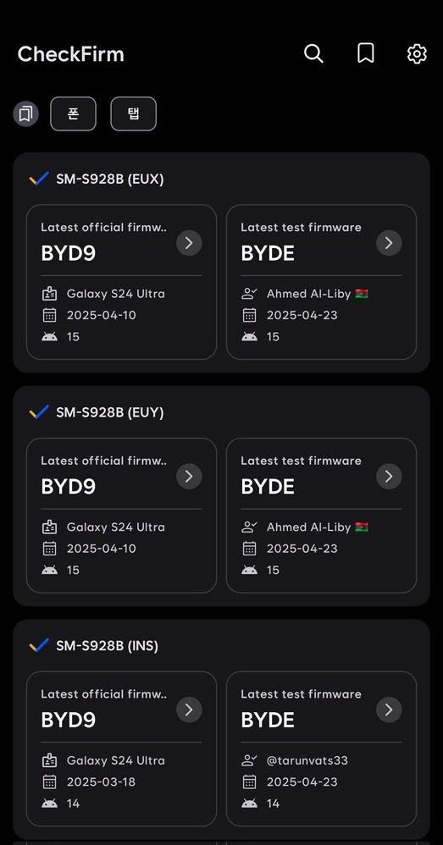This screenshot has height=845, width=443.
Task: Select the 폰 filter chip
Action: point(74,113)
